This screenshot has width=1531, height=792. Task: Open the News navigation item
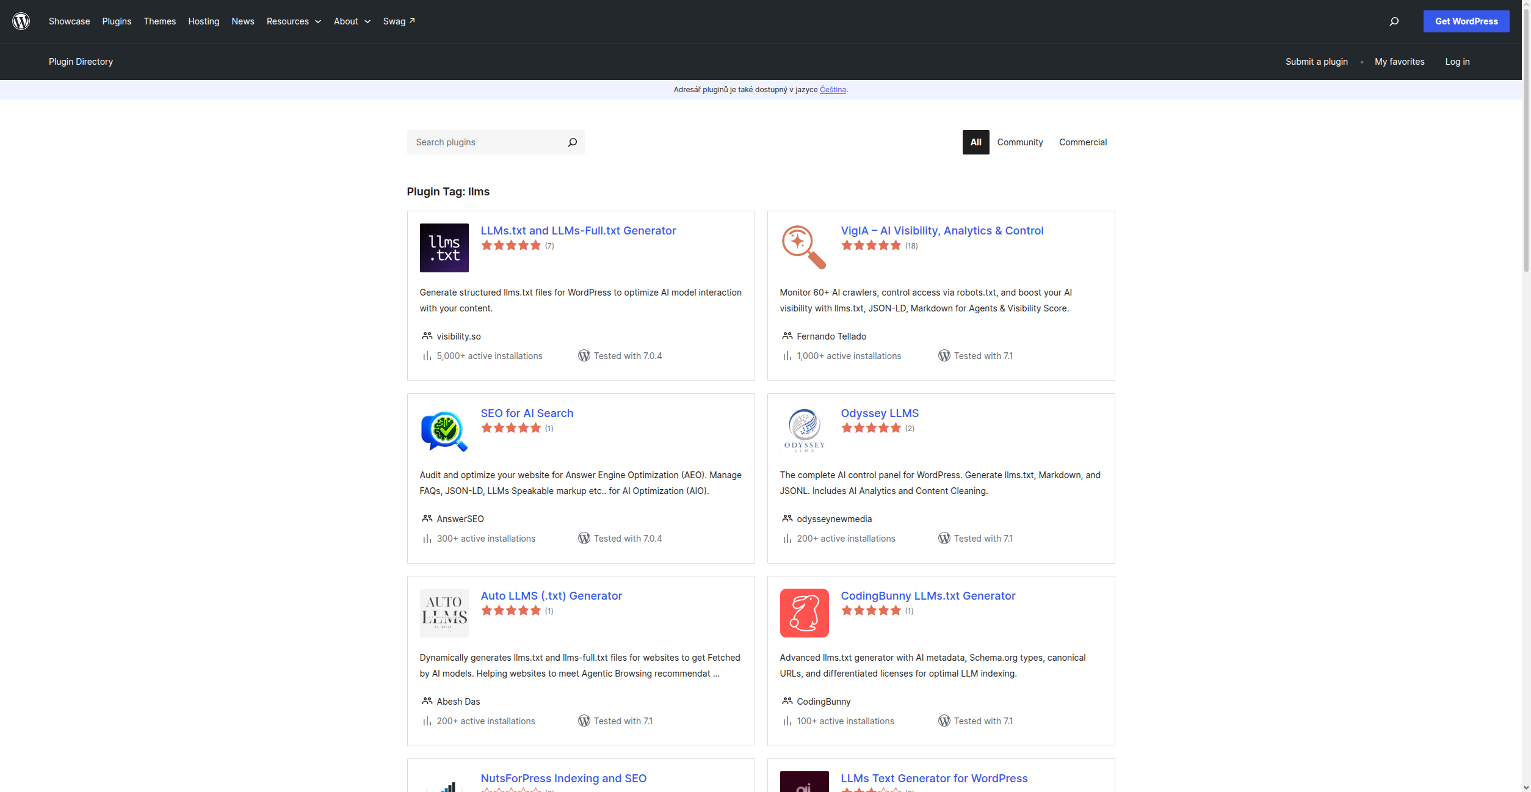point(243,21)
